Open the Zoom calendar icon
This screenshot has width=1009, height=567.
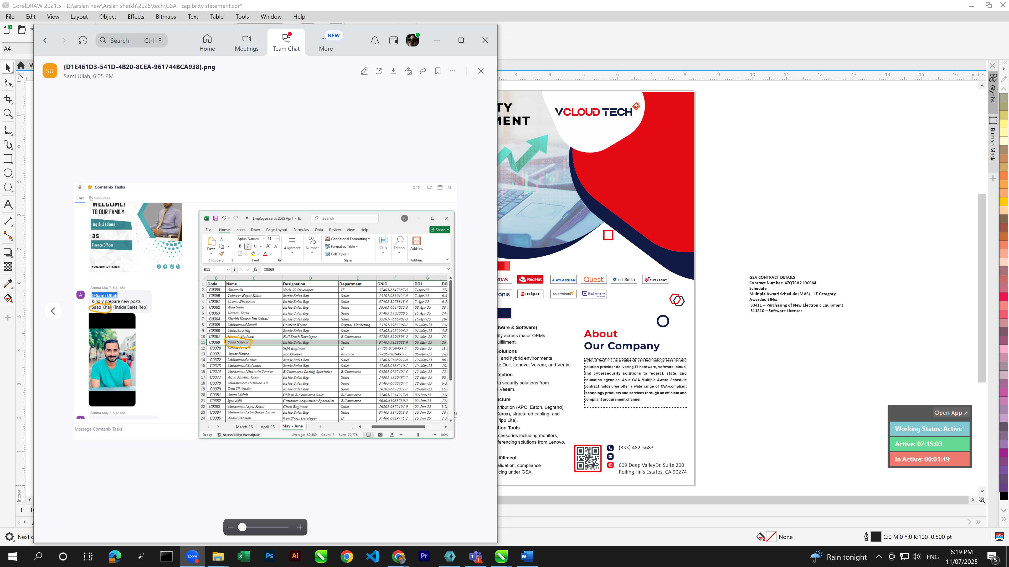394,40
